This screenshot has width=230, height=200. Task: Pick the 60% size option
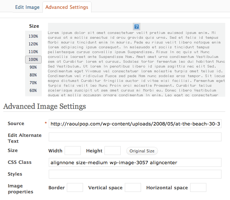pyautogui.click(x=33, y=90)
